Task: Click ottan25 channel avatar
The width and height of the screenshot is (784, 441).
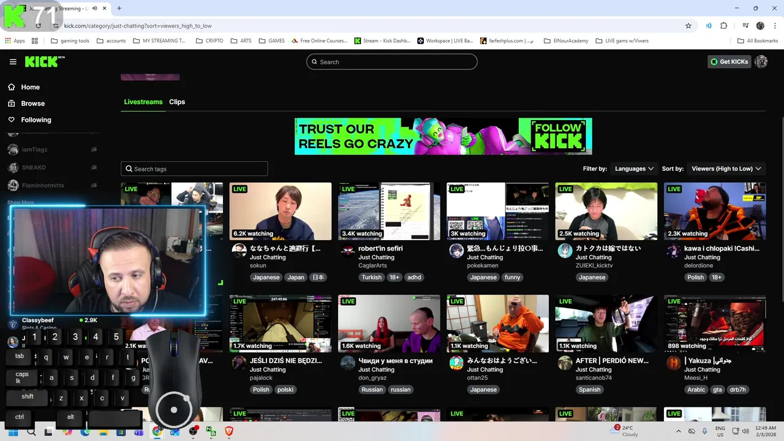Action: pos(456,363)
